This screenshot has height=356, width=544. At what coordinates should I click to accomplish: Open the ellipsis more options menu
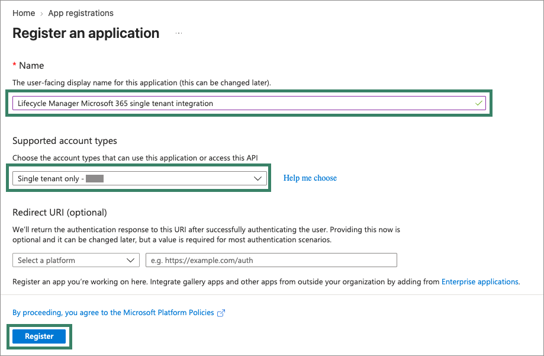(x=179, y=33)
